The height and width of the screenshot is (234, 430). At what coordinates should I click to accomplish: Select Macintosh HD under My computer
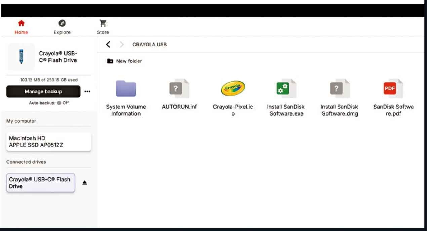point(49,142)
